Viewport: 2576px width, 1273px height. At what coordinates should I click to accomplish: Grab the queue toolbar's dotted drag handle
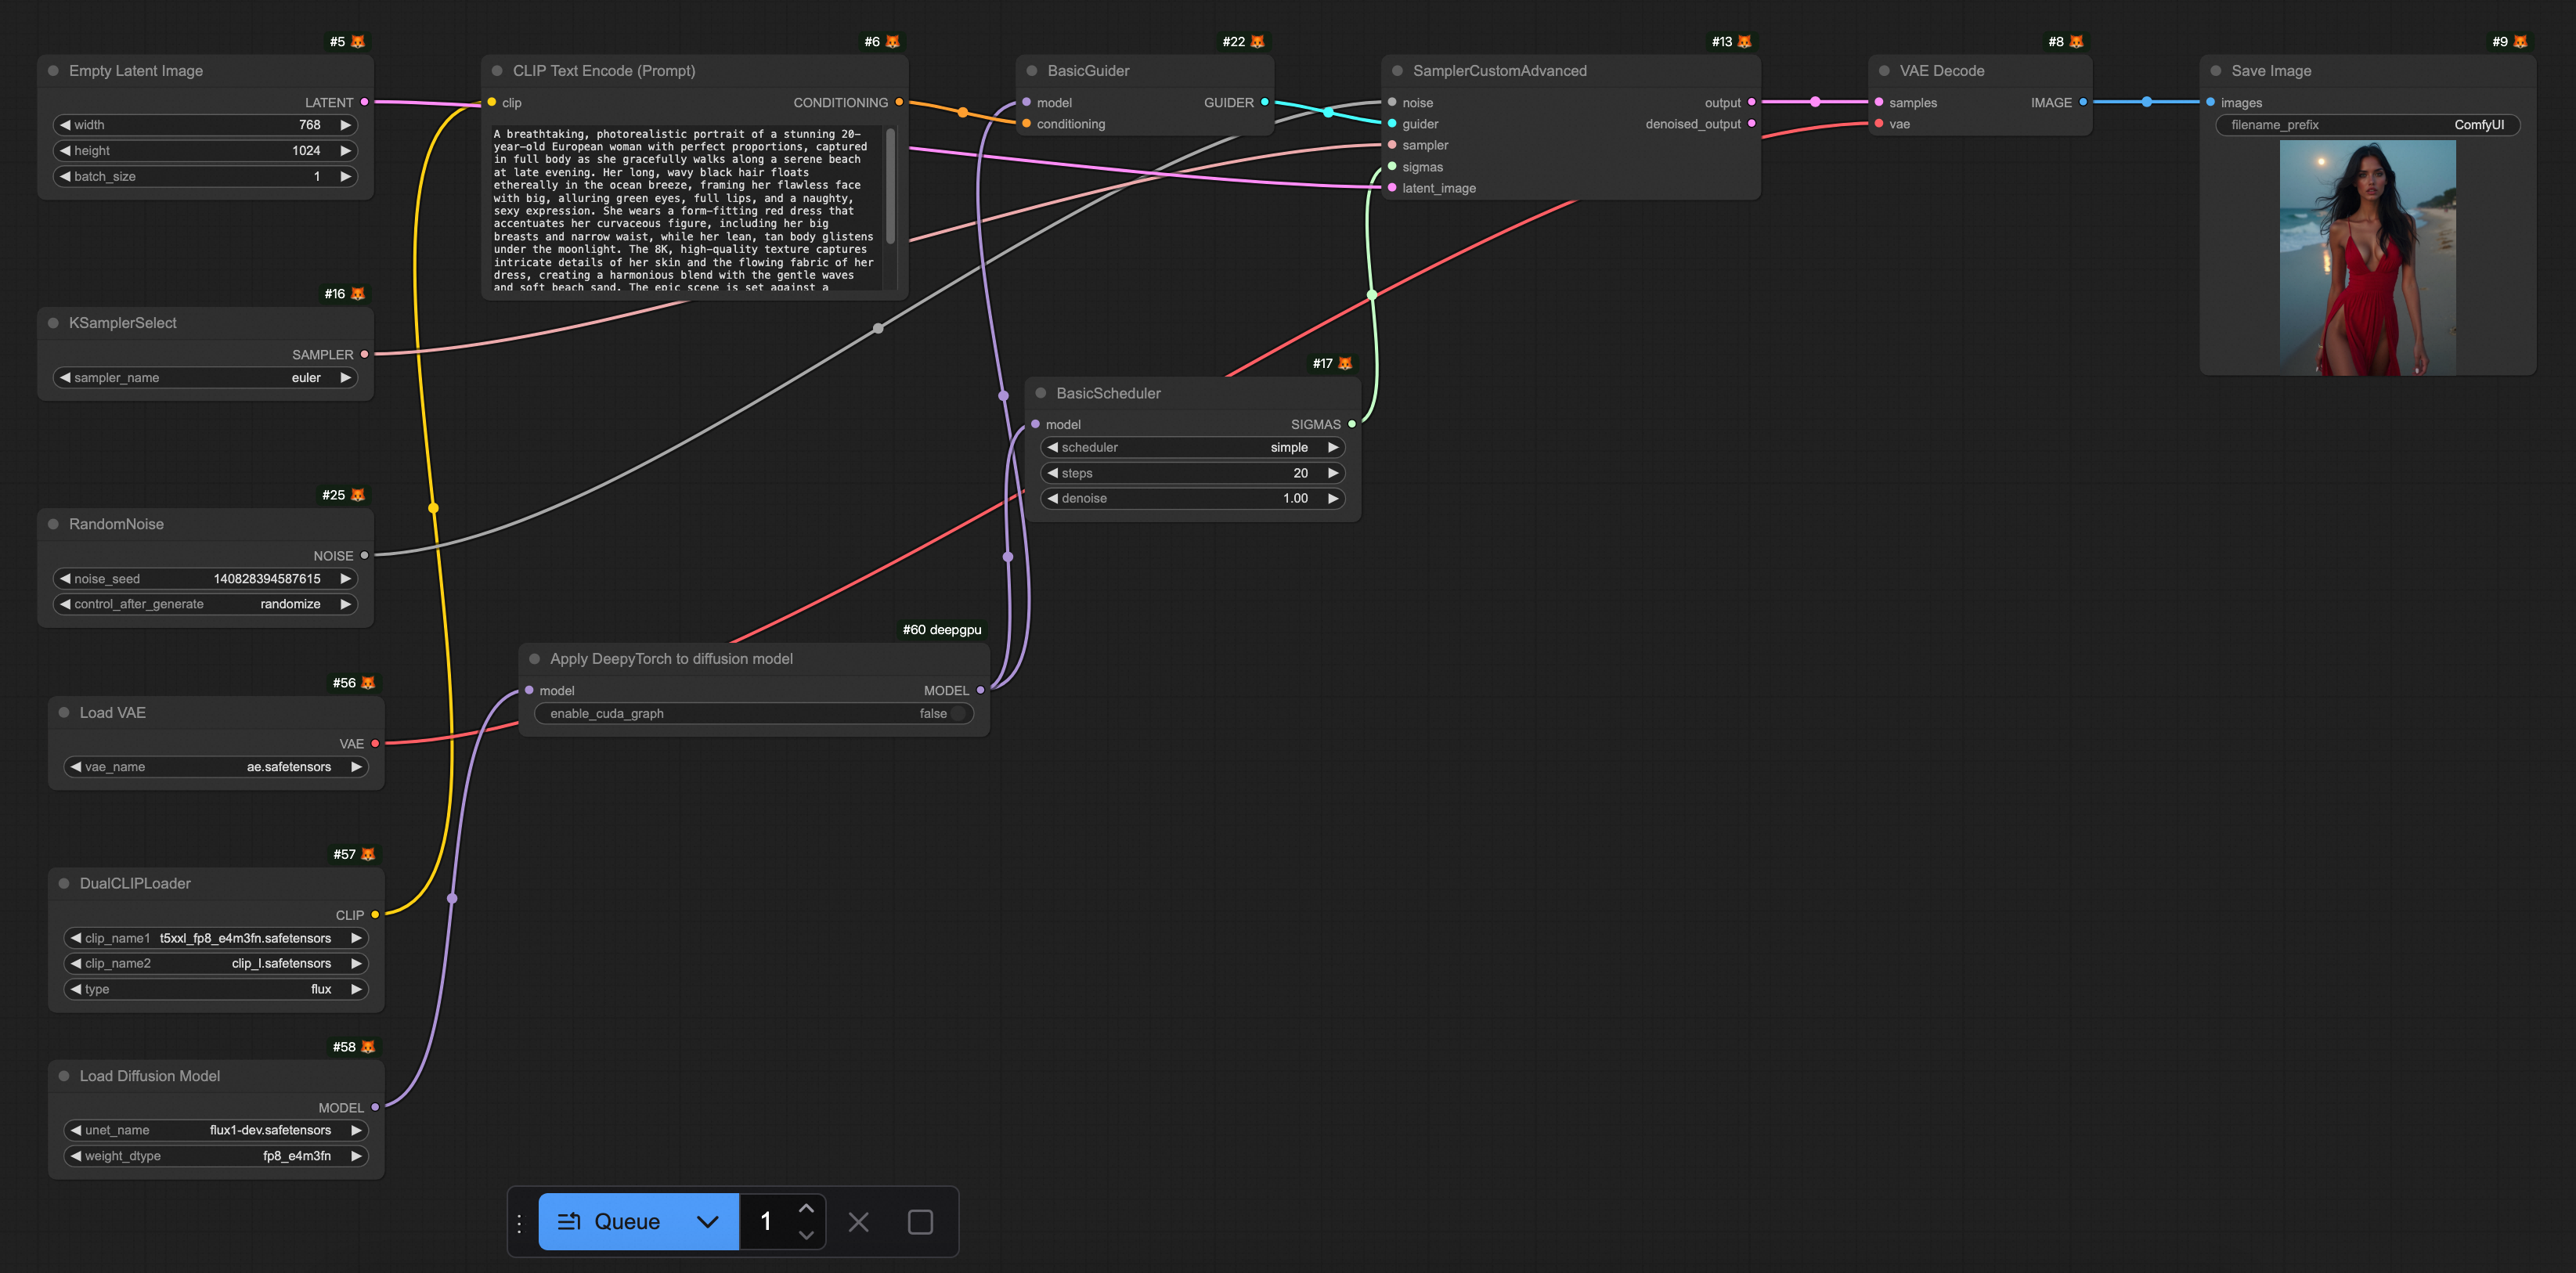point(519,1222)
